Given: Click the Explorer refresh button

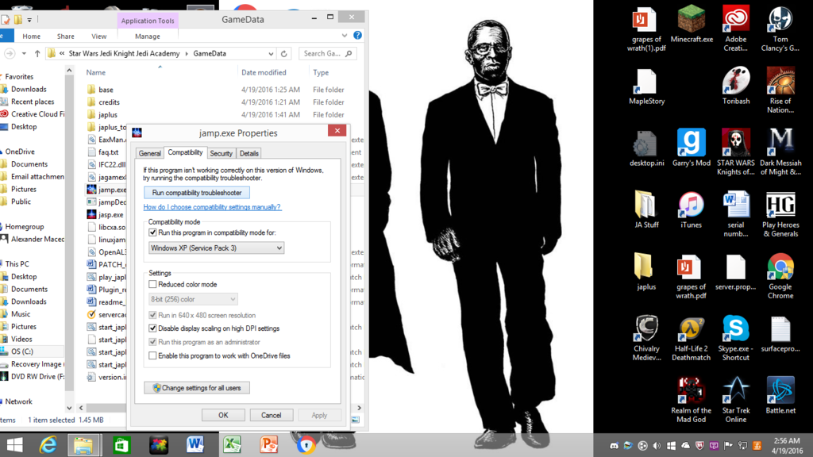Looking at the screenshot, I should click(283, 53).
